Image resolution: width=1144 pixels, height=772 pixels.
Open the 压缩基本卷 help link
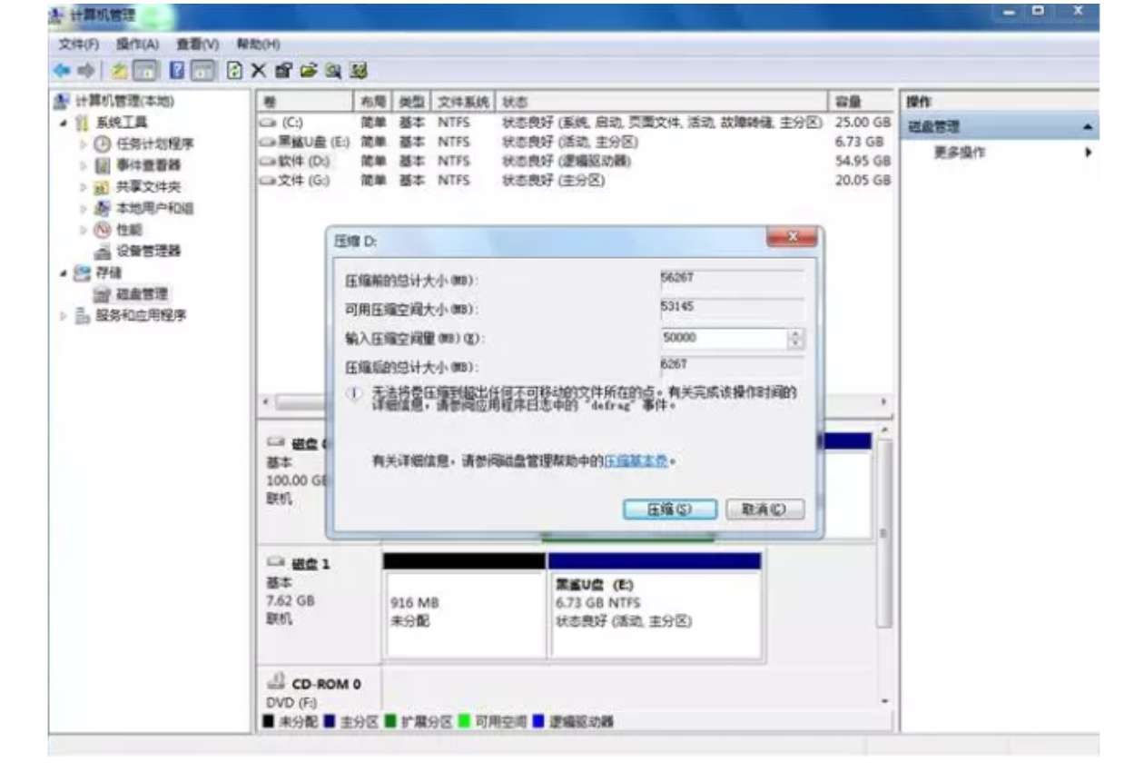[x=636, y=461]
